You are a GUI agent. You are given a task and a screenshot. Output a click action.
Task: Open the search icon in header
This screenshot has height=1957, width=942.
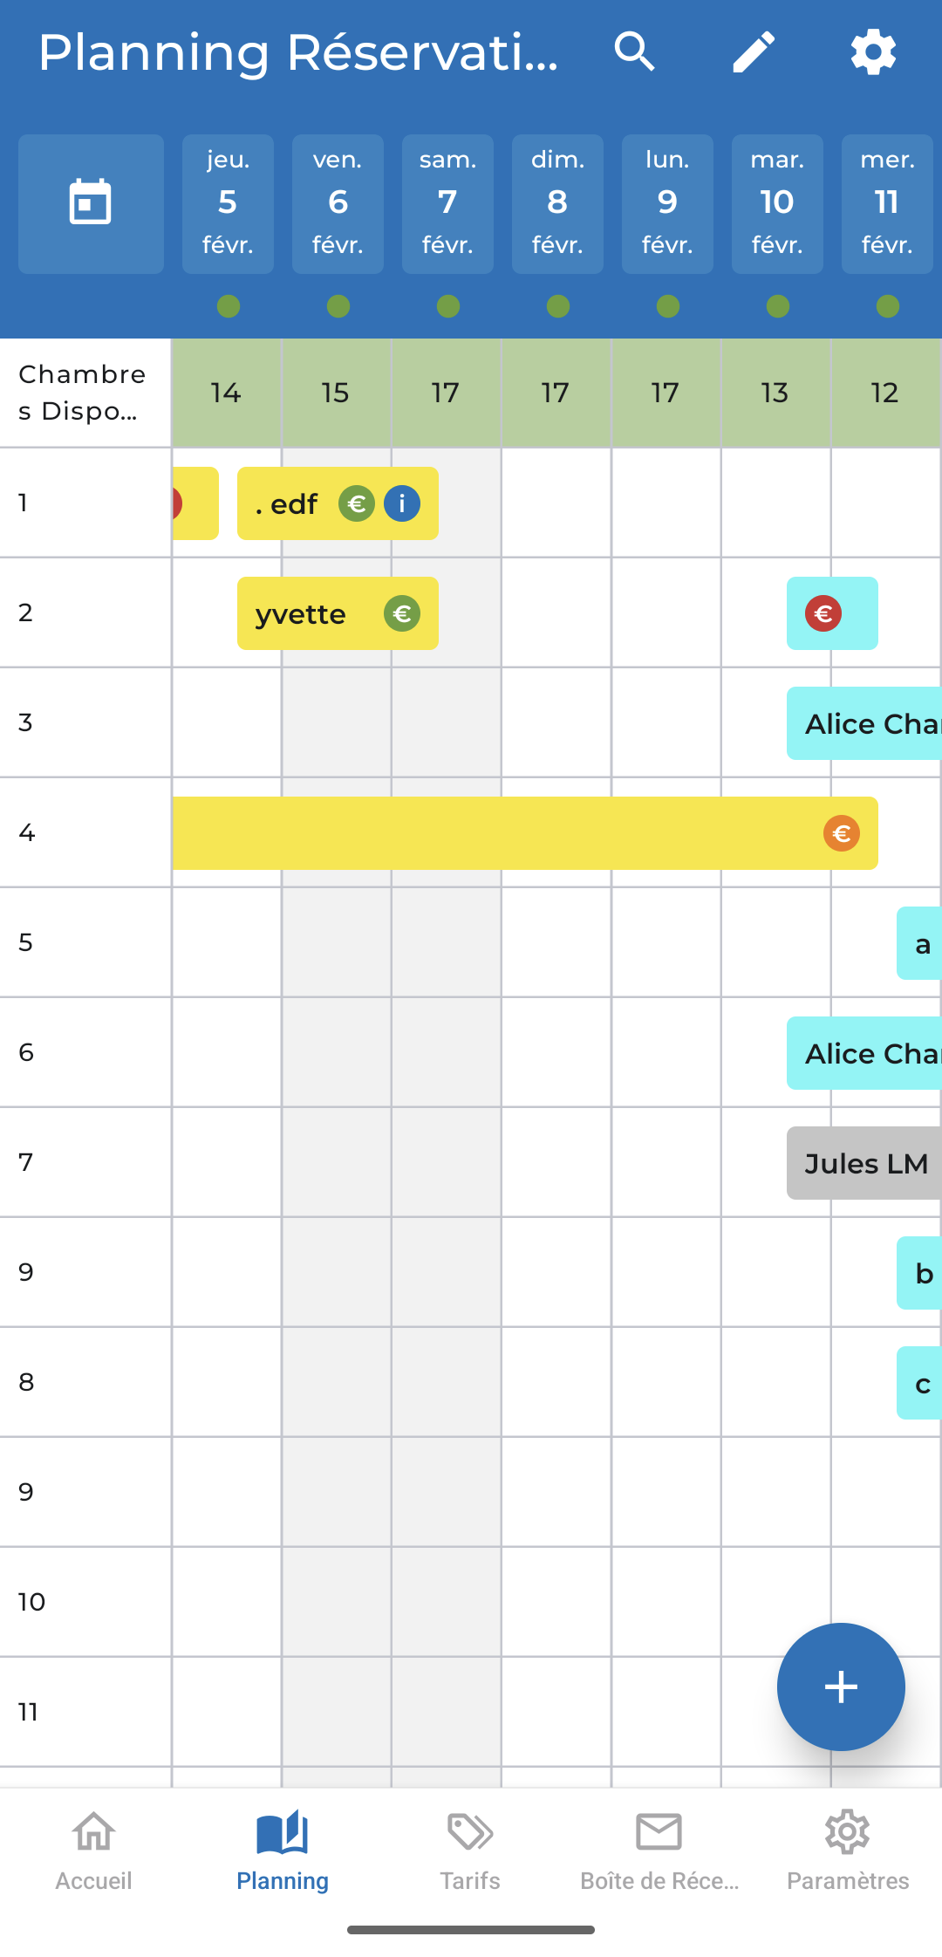[634, 52]
